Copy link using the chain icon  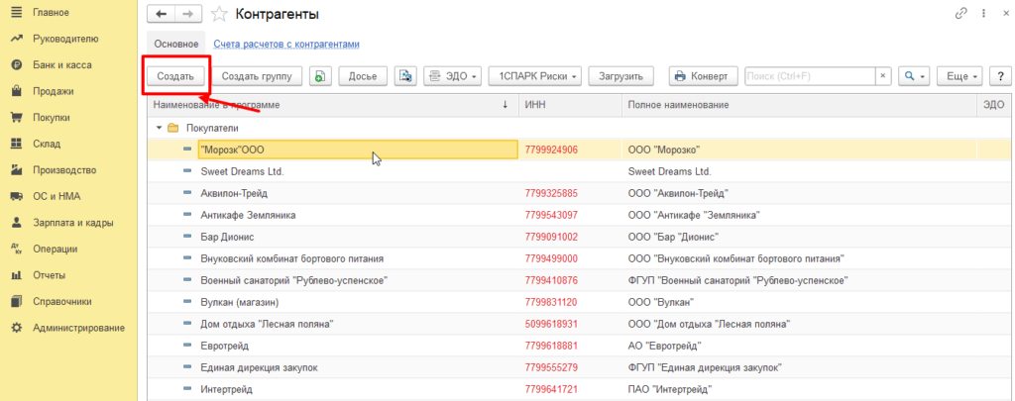pyautogui.click(x=959, y=14)
